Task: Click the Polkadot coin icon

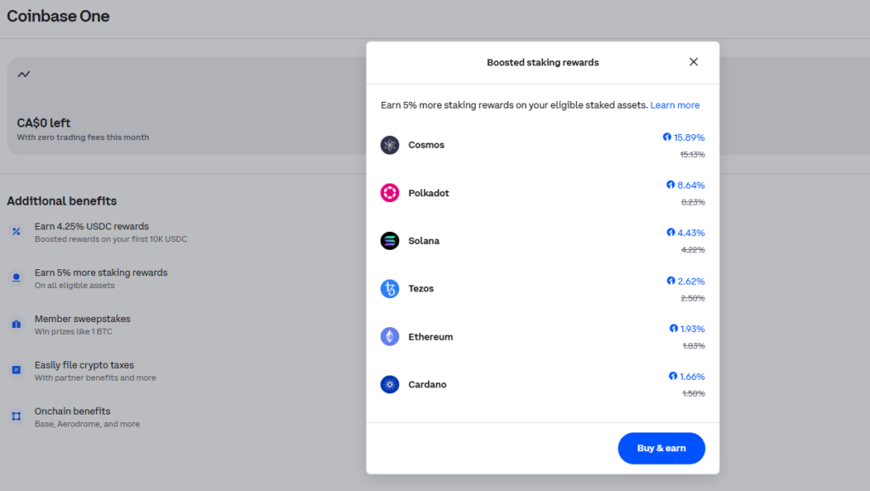Action: (x=390, y=193)
